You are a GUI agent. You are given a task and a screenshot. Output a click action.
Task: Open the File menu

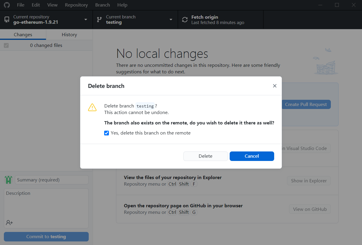click(21, 5)
